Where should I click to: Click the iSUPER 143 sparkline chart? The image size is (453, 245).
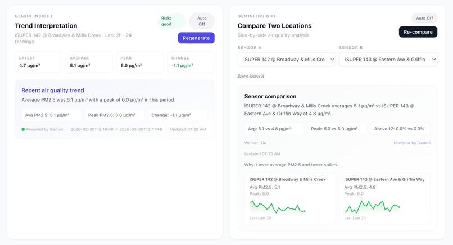(x=372, y=207)
